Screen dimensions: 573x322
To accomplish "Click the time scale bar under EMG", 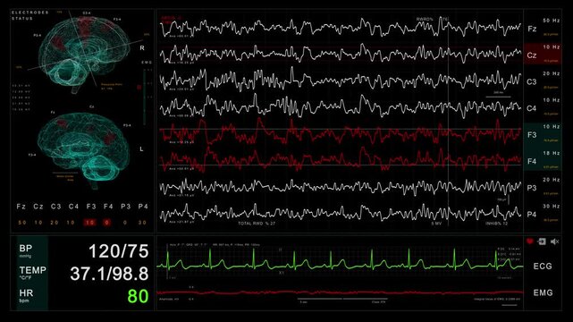I will 342,299.
